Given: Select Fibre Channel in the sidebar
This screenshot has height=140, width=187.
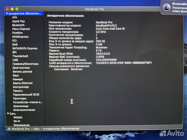Looking at the screenshot, I should click(21, 29).
